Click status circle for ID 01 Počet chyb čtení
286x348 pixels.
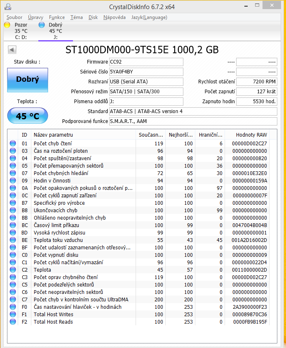click(x=13, y=143)
